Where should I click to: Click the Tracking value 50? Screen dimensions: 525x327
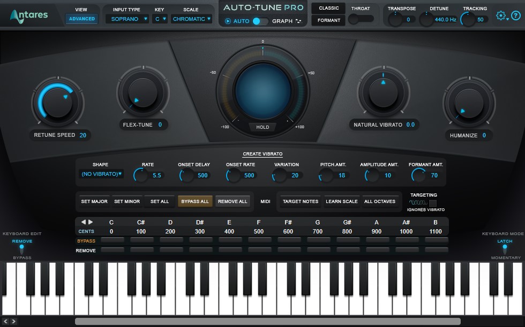pyautogui.click(x=480, y=20)
